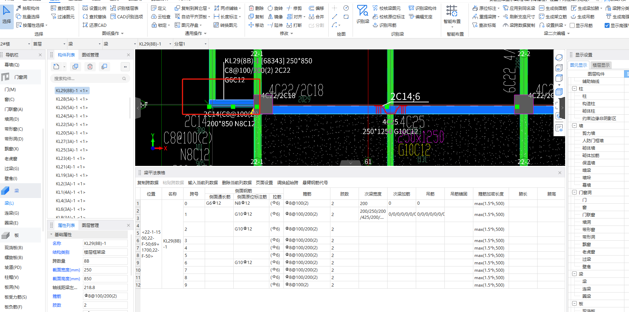629x312 pixels.
Task: Click the 截面宽度 value field 250
Action: pyautogui.click(x=105, y=270)
